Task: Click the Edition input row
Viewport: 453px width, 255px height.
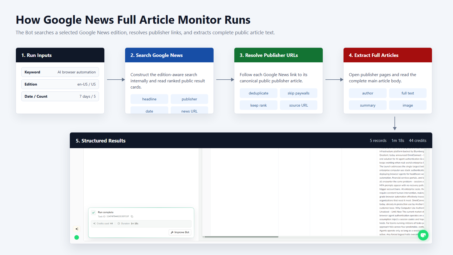Action: click(60, 84)
